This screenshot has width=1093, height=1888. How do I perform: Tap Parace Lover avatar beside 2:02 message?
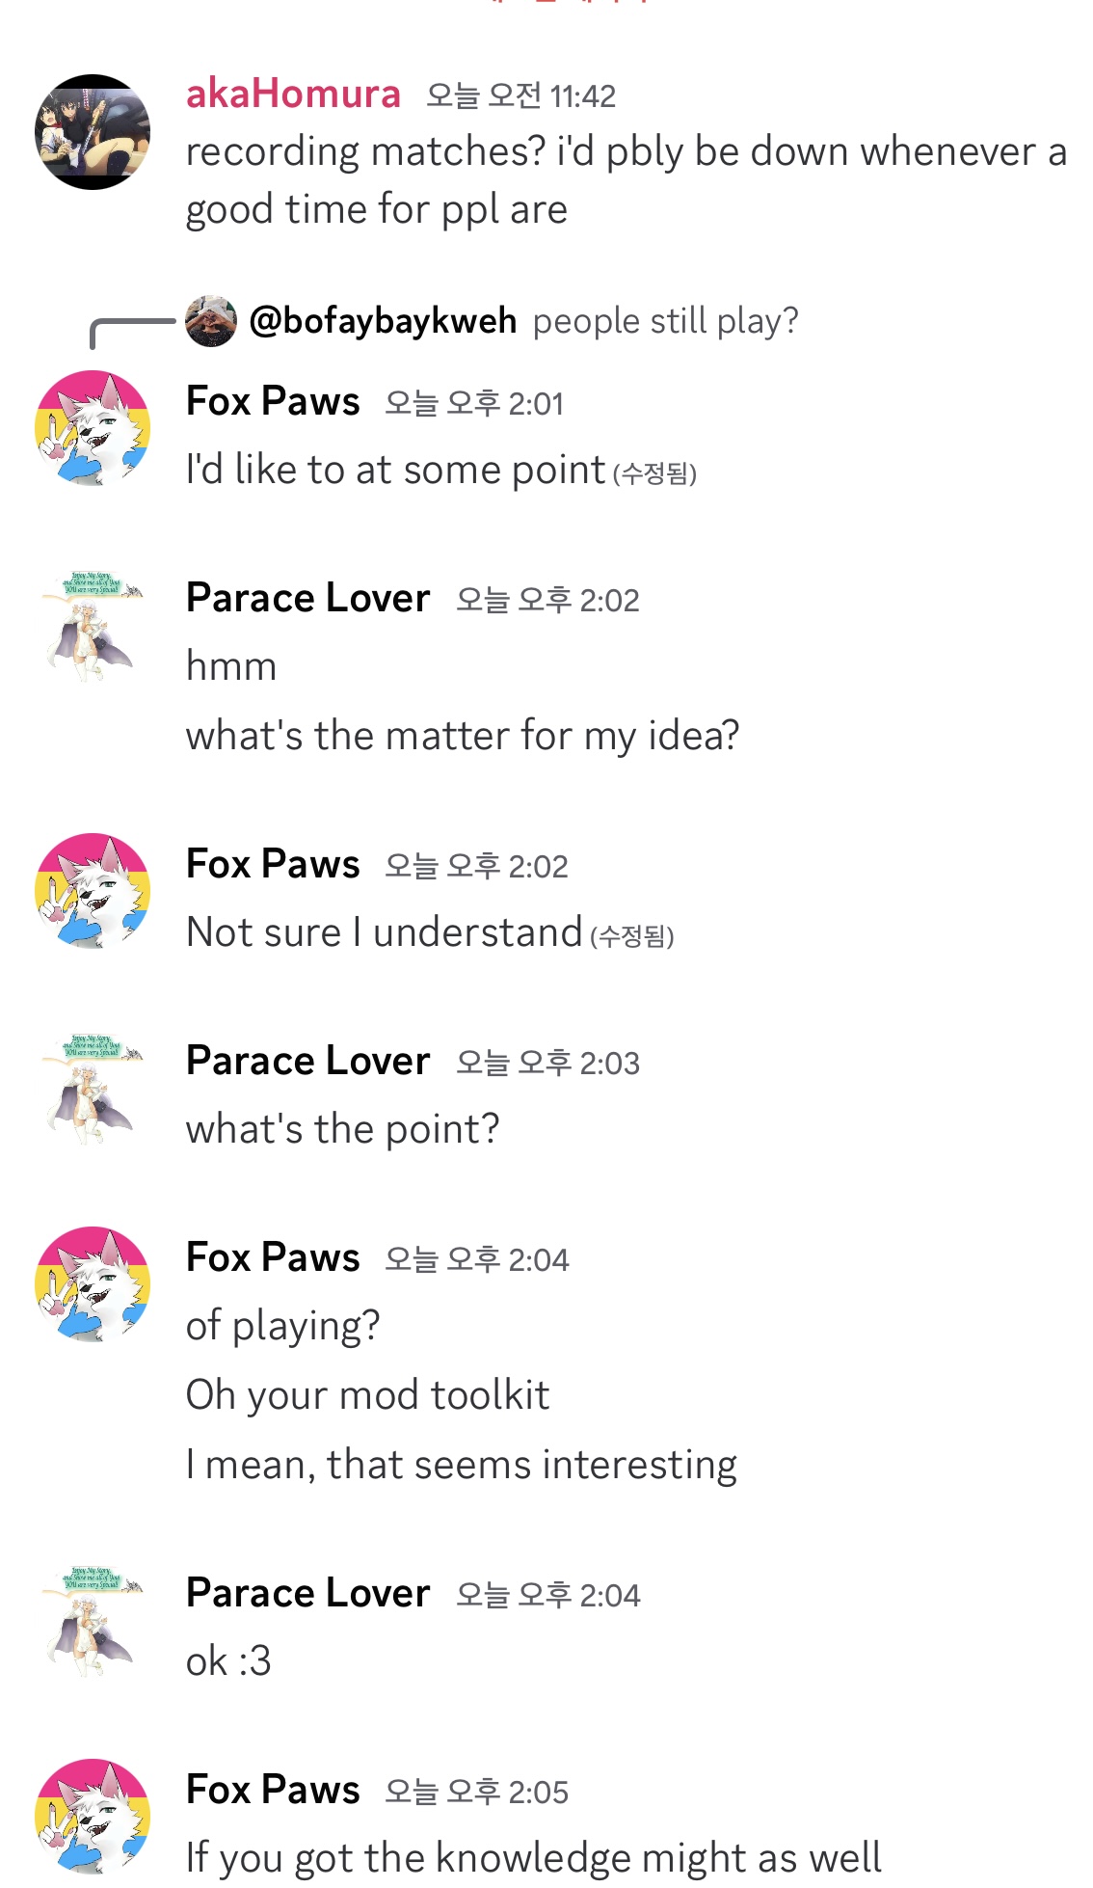[x=93, y=625]
